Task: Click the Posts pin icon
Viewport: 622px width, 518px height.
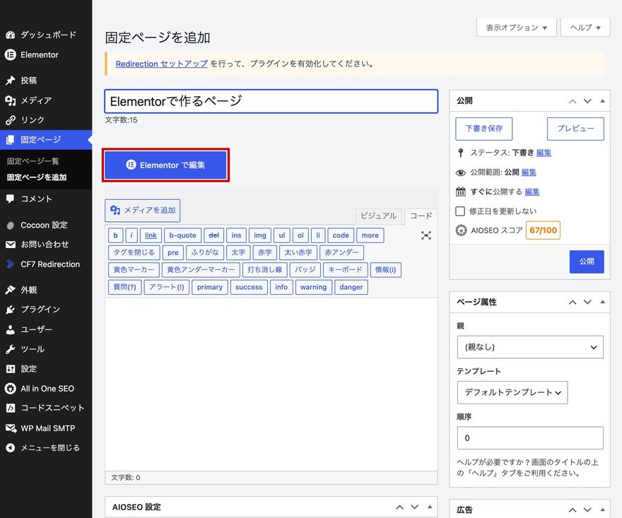Action: click(x=11, y=81)
